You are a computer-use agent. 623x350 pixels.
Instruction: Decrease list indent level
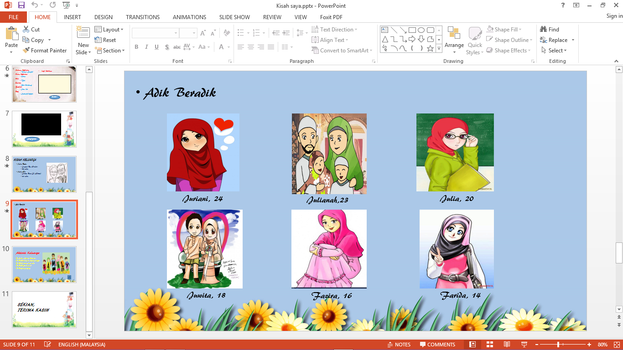(x=275, y=33)
